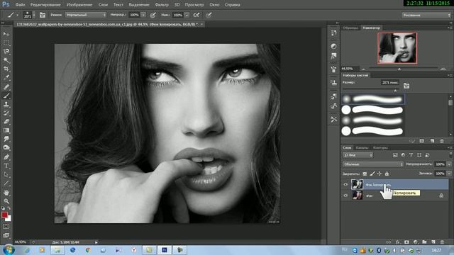This screenshot has width=454, height=255.
Task: Open the workspace switcher dropdown
Action: point(426,15)
